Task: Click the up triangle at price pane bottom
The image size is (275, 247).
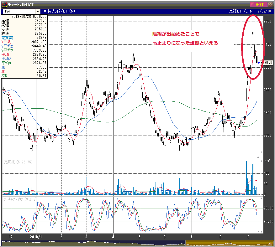Action: coord(258,157)
